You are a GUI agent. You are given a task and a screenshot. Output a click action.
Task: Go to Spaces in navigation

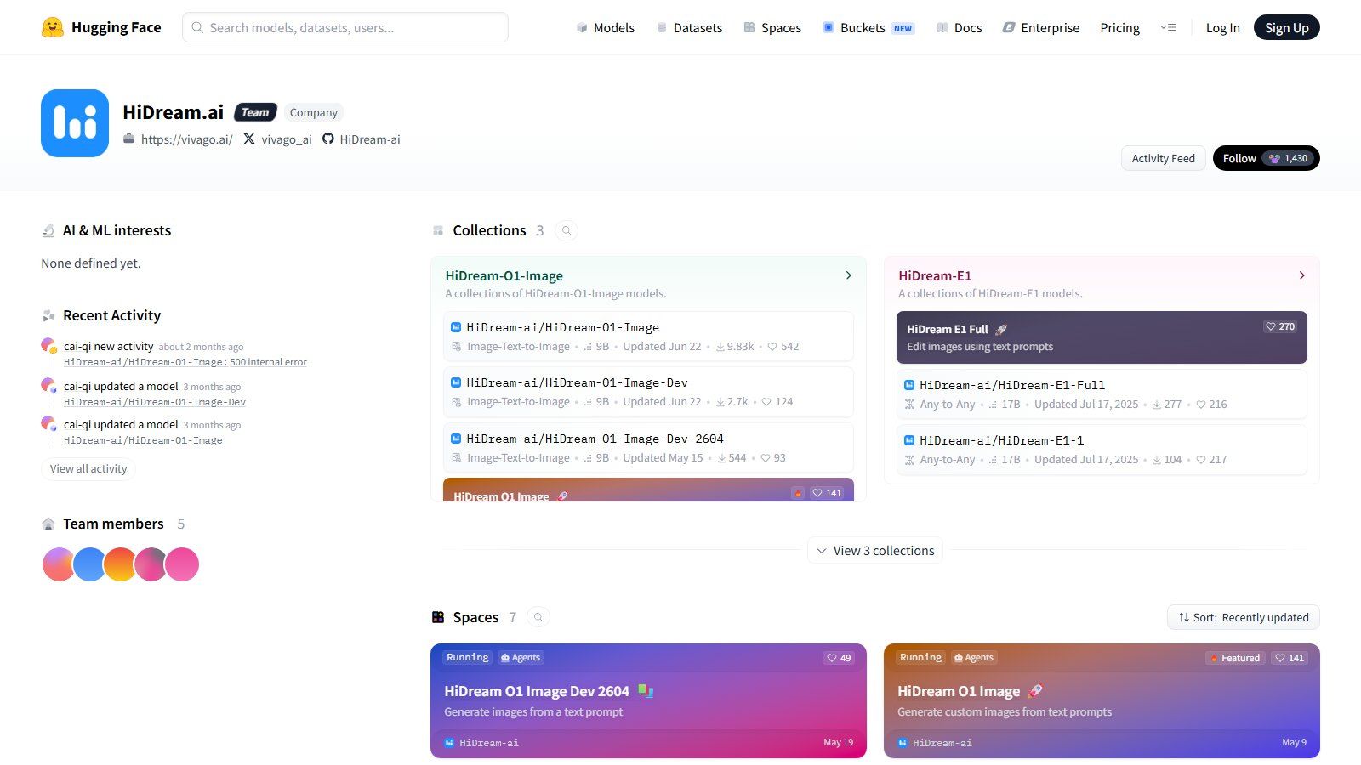coord(772,28)
